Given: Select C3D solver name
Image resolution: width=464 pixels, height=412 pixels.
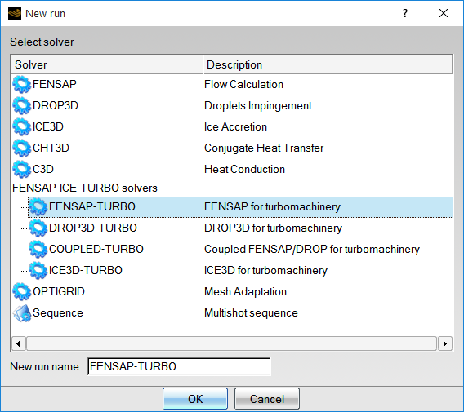Looking at the screenshot, I should tap(43, 169).
